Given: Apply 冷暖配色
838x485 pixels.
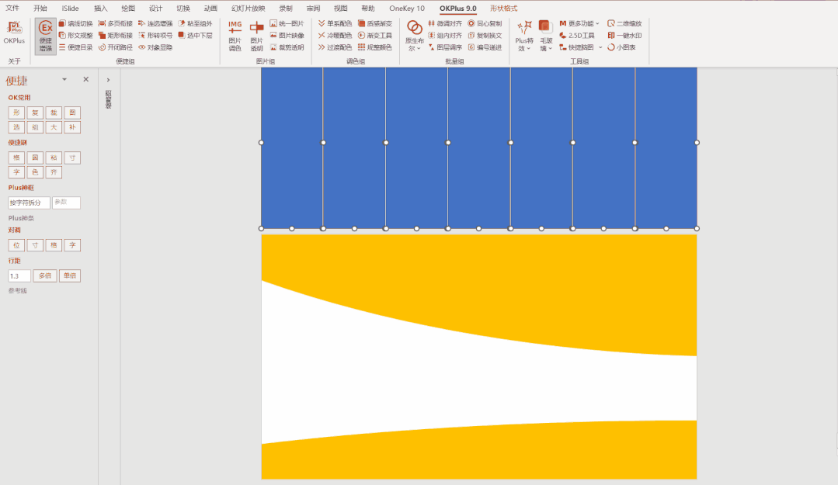Looking at the screenshot, I should click(335, 35).
